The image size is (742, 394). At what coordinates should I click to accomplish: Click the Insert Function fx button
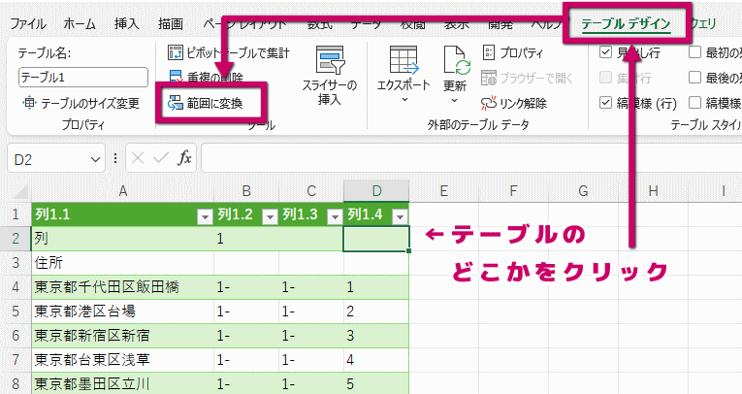click(x=184, y=158)
